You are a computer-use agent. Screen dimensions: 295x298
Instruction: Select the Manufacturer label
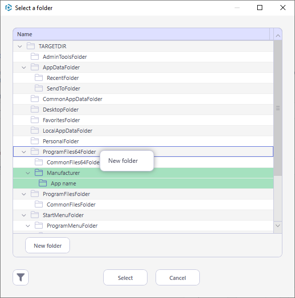coord(63,173)
